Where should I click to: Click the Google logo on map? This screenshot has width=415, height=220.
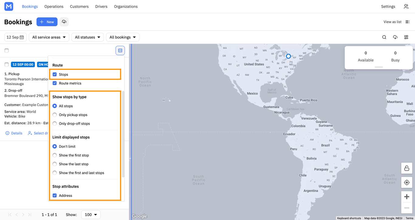[139, 216]
